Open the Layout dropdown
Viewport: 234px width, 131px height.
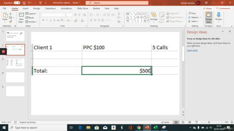coord(31,13)
